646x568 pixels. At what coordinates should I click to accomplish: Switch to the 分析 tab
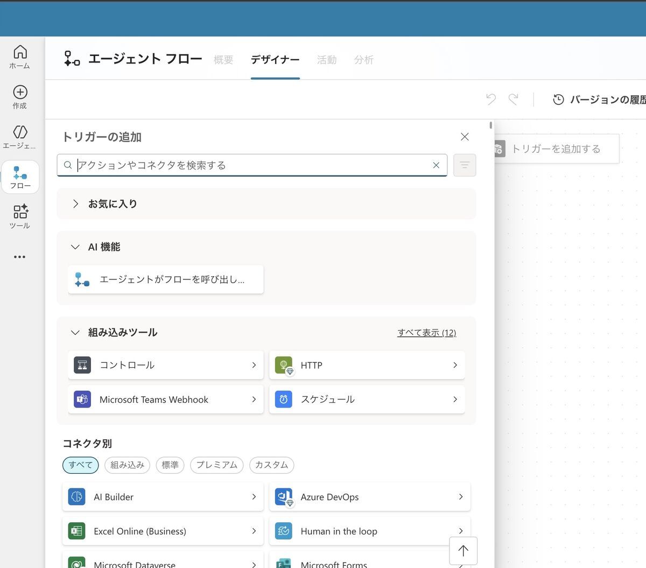click(364, 60)
